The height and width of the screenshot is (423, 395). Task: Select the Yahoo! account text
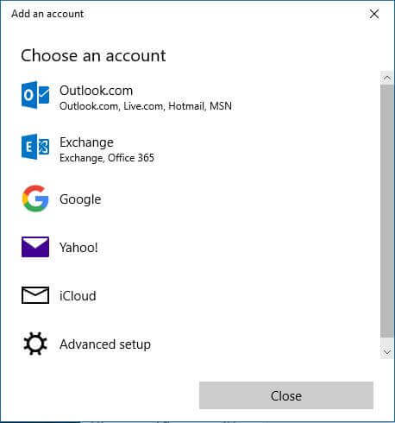(x=78, y=248)
